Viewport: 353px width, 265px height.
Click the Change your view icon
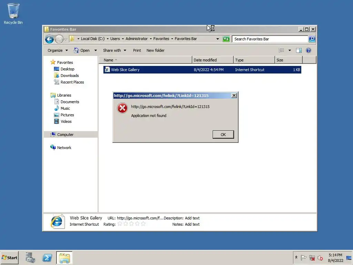[x=281, y=50]
